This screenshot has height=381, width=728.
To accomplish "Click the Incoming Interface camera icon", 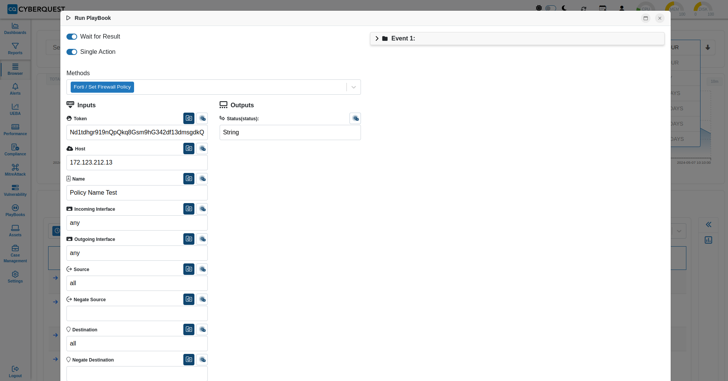I will point(189,209).
